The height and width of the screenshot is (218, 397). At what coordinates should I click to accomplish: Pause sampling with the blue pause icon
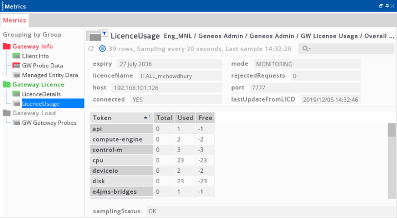(101, 48)
